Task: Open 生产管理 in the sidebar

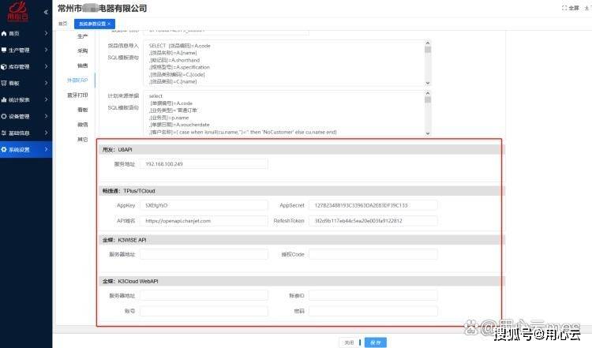Action: (26, 50)
